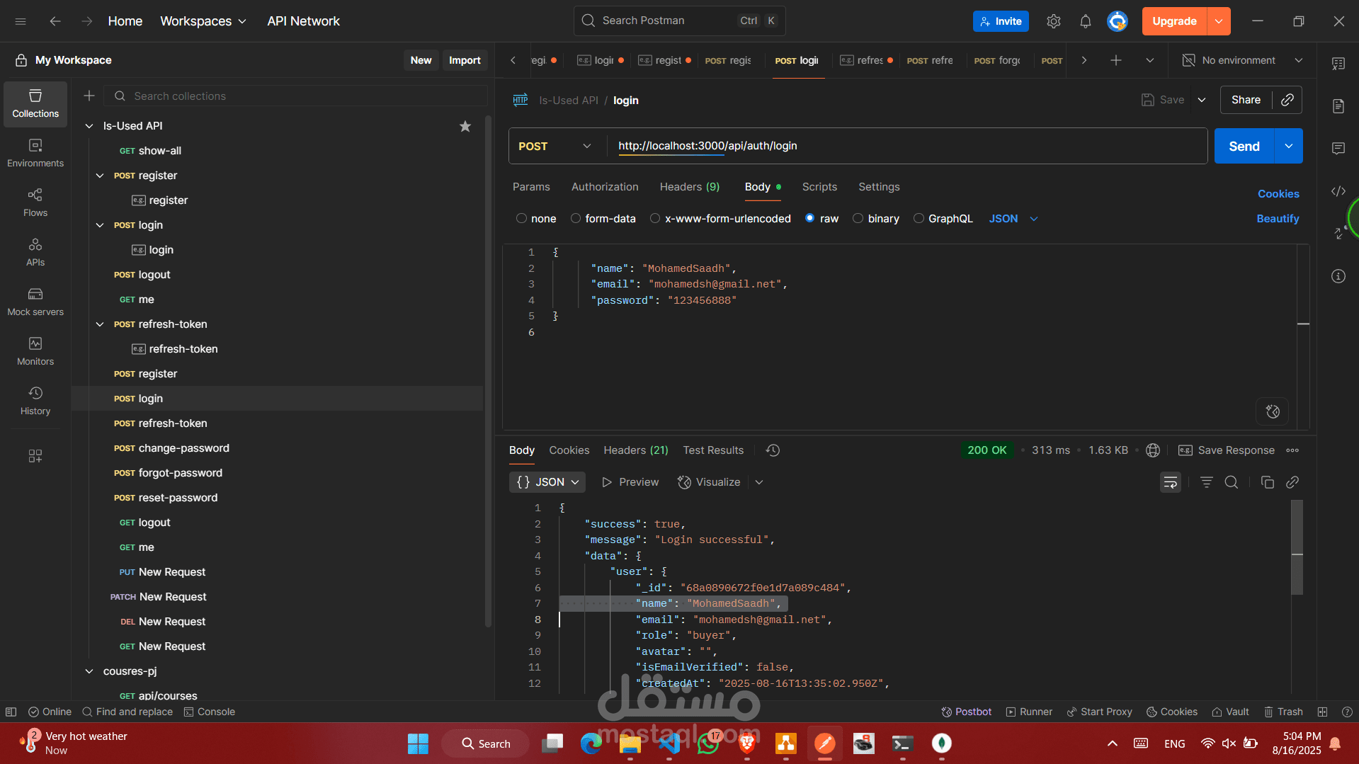Image resolution: width=1359 pixels, height=764 pixels.
Task: Collapse the POST refresh-token request examples
Action: [100, 324]
